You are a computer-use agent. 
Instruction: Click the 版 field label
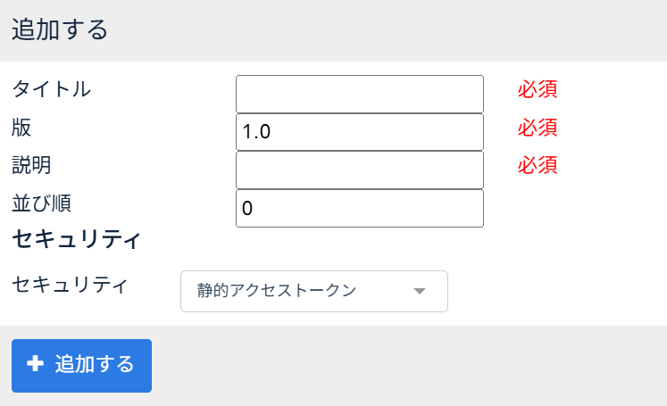point(21,128)
